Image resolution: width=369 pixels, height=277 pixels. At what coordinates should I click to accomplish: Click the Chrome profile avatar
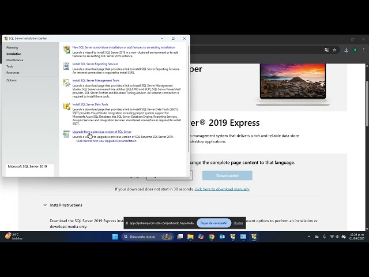tap(355, 50)
